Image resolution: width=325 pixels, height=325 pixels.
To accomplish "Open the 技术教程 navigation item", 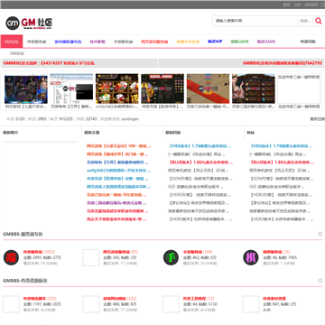I will pos(97,42).
